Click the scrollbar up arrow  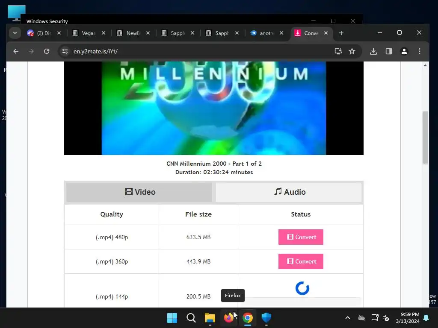[x=425, y=65]
